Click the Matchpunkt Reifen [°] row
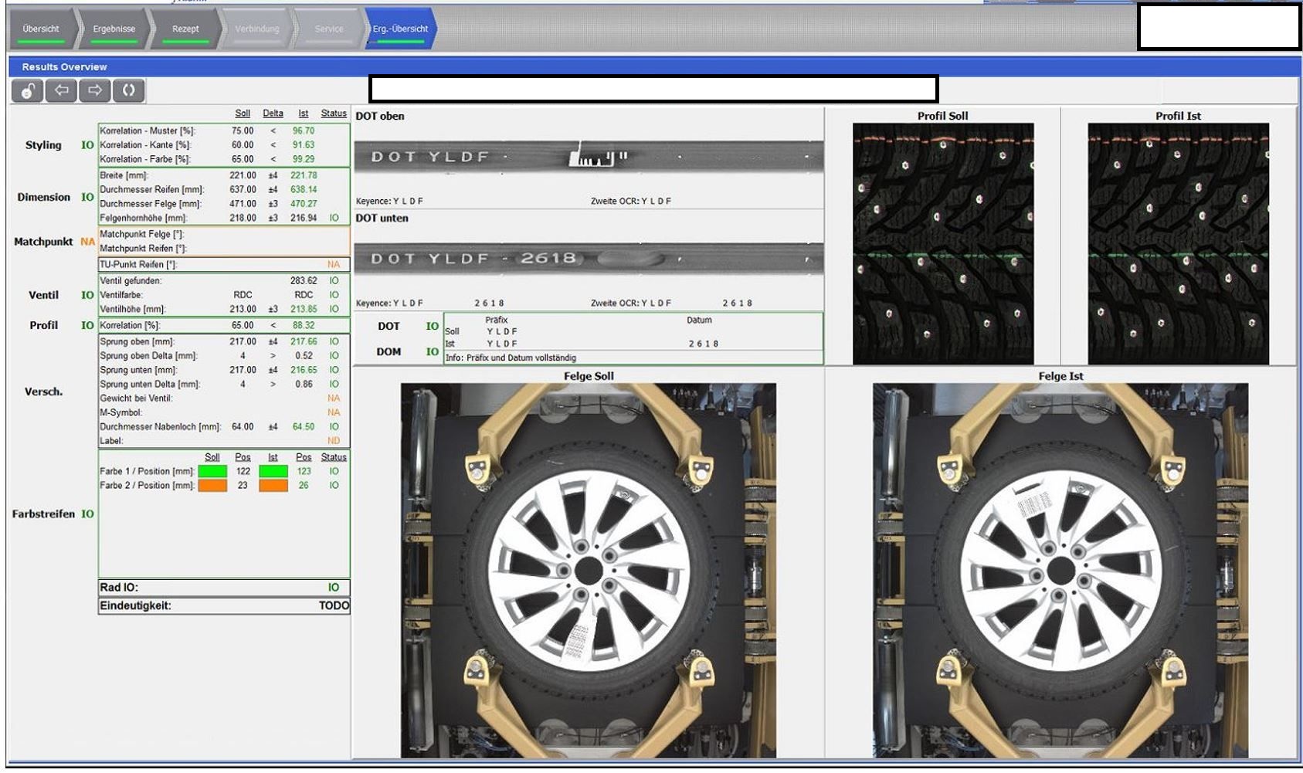Image resolution: width=1303 pixels, height=773 pixels. coord(224,249)
